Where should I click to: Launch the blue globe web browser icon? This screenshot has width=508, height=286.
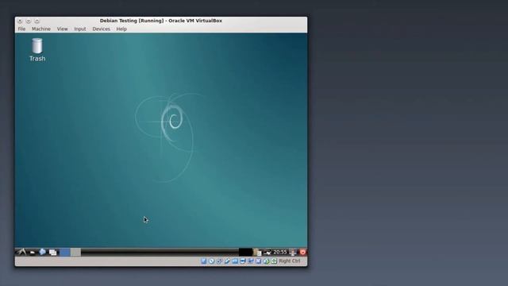tap(42, 252)
